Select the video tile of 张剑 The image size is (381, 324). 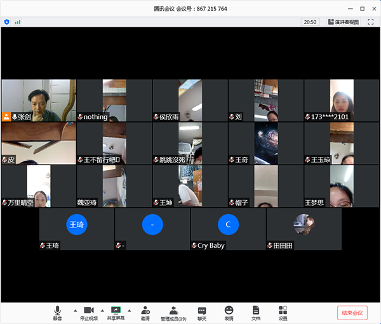[39, 100]
